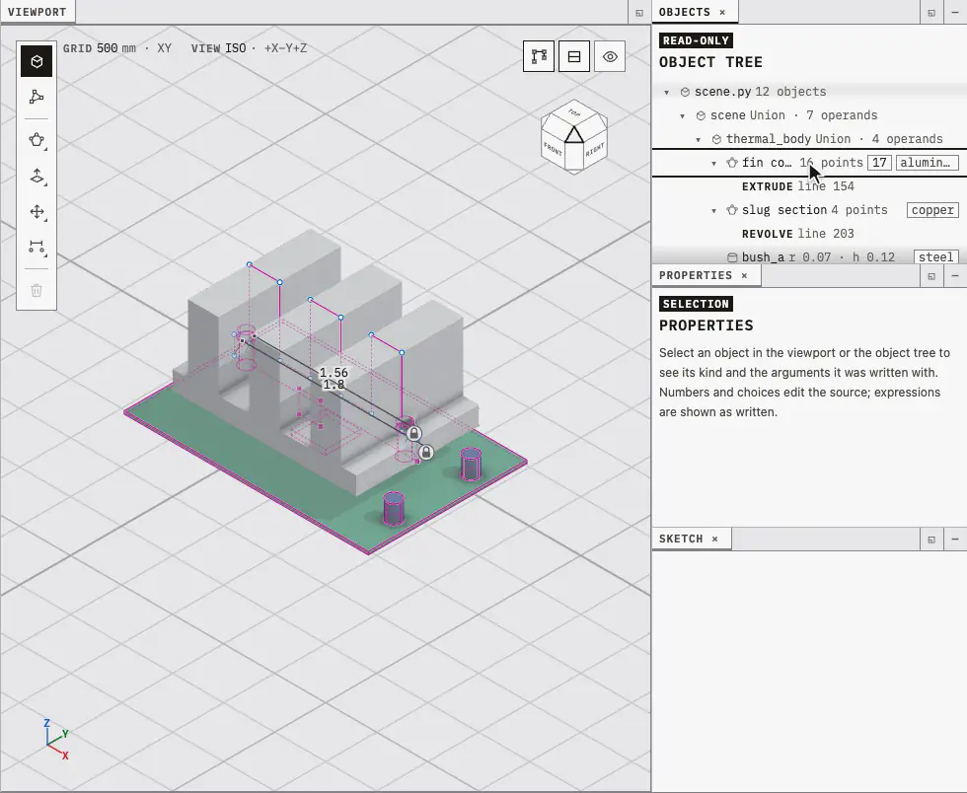Click the fin profile polygon icon
This screenshot has height=793, width=967.
(x=732, y=163)
